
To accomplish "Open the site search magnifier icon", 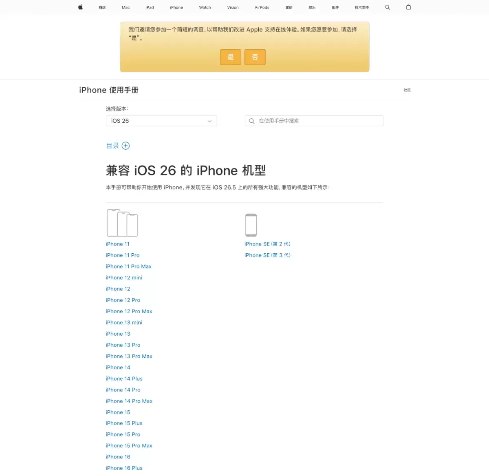I will (x=388, y=7).
